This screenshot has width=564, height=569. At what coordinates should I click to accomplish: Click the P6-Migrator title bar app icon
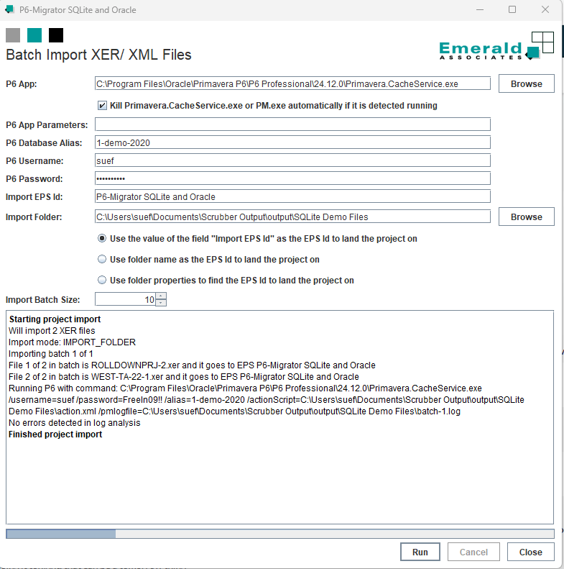(10, 9)
